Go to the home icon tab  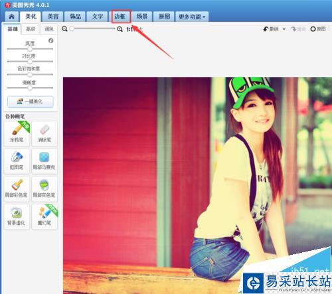click(12, 17)
